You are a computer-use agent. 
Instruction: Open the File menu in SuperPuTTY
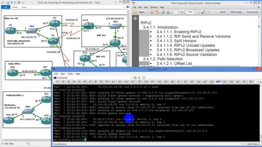(x=56, y=74)
